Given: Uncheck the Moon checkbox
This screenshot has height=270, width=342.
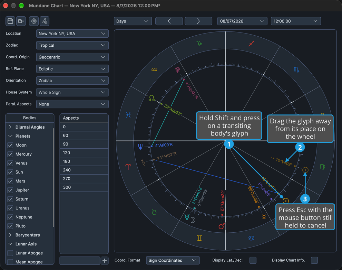Looking at the screenshot, I should 10,145.
